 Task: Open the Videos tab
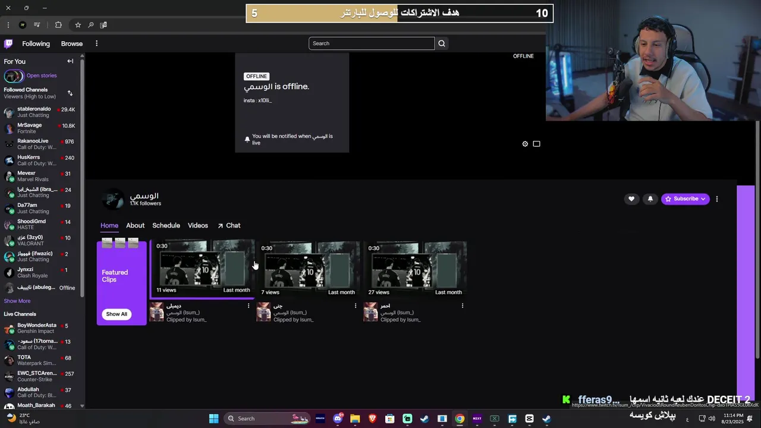tap(198, 225)
